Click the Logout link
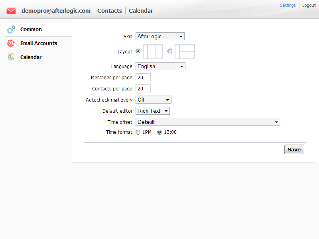The width and height of the screenshot is (319, 239). point(309,5)
